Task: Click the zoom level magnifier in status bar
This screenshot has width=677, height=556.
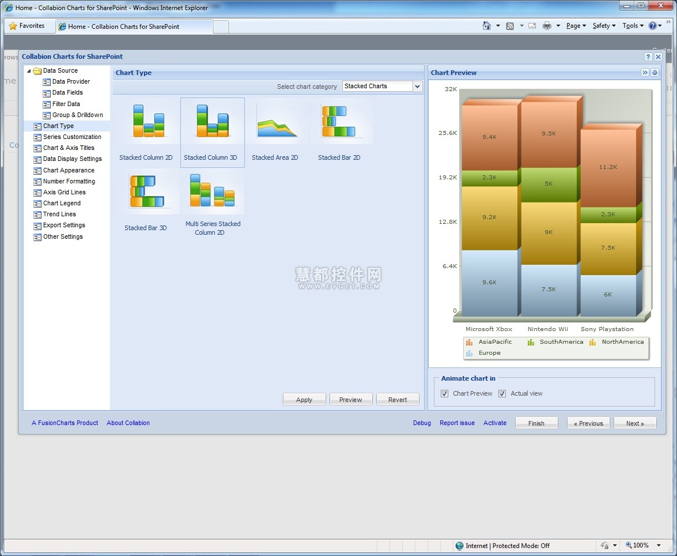Action: coord(629,545)
